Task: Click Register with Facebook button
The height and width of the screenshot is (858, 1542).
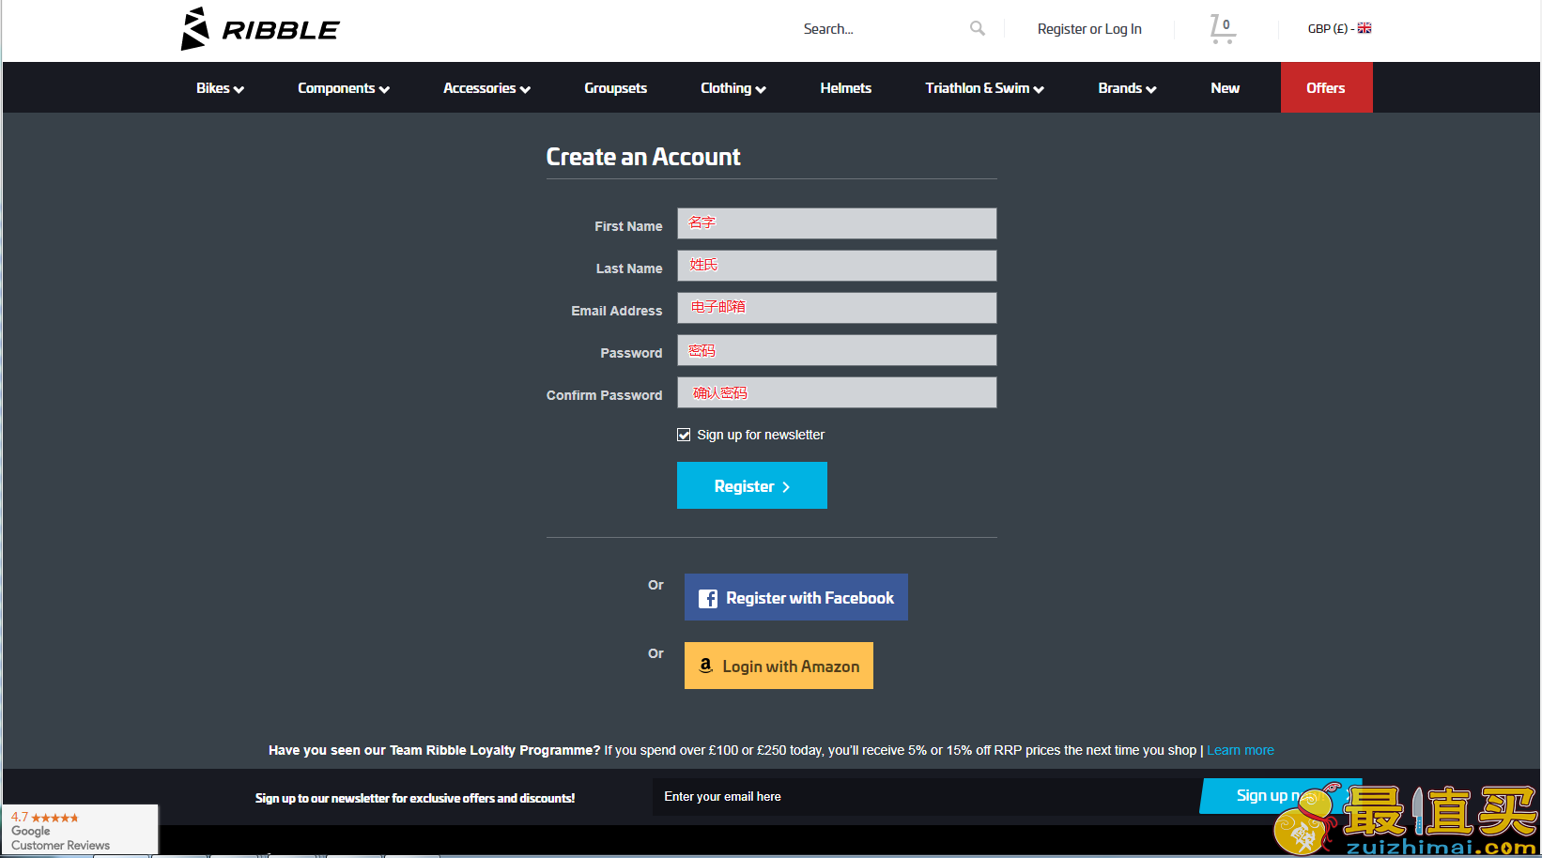Action: tap(796, 597)
